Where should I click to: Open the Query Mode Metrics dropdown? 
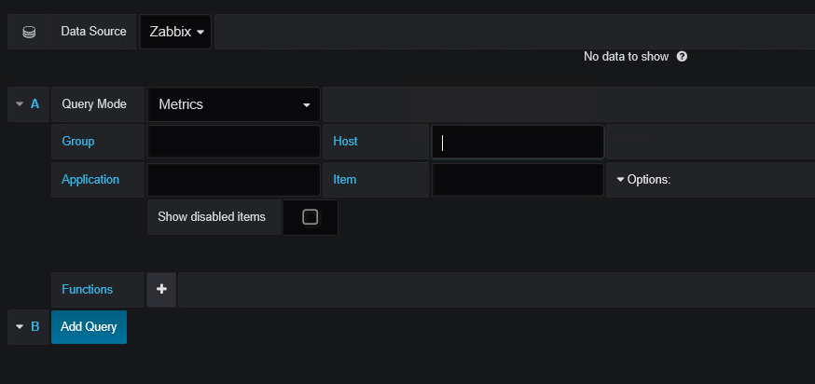coord(233,104)
